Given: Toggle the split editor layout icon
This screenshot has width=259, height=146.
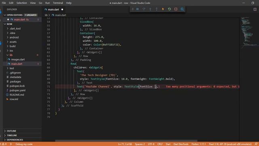Looking at the screenshot, I should pyautogui.click(x=255, y=9).
